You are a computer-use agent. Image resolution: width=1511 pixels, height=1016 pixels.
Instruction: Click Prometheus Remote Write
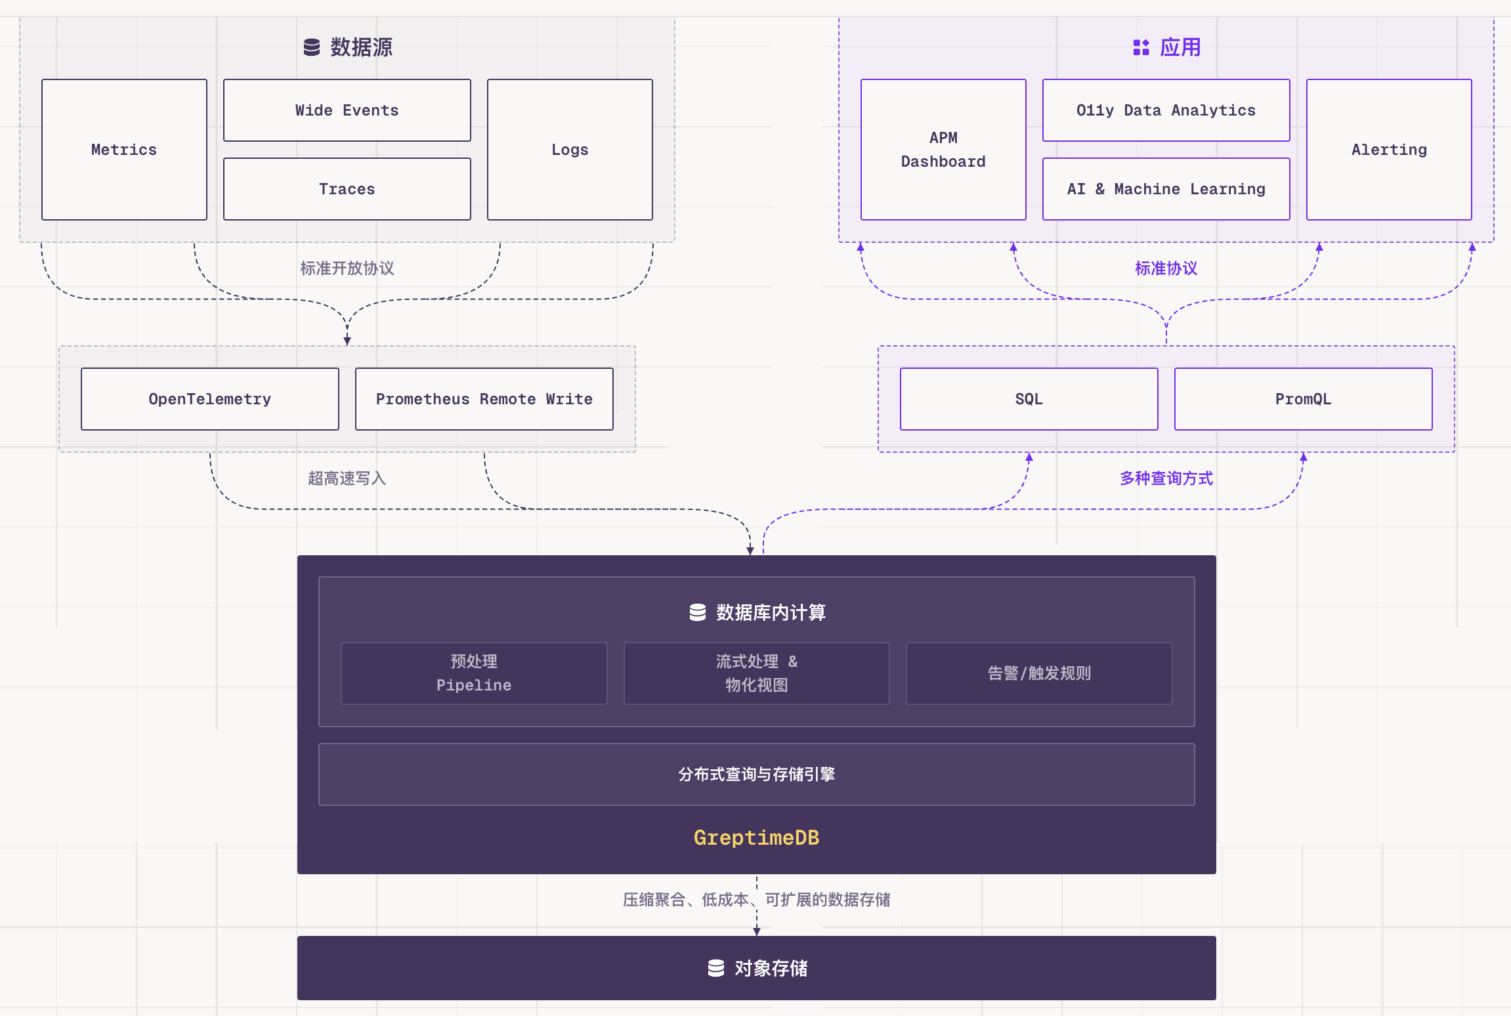coord(484,398)
